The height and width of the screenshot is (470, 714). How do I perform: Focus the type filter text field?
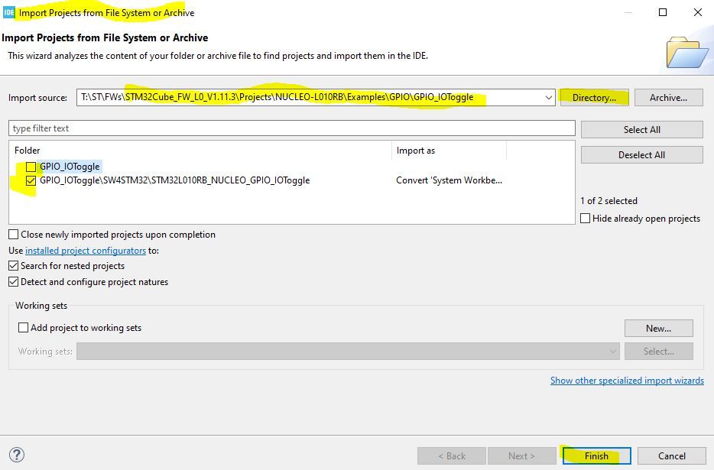click(292, 128)
